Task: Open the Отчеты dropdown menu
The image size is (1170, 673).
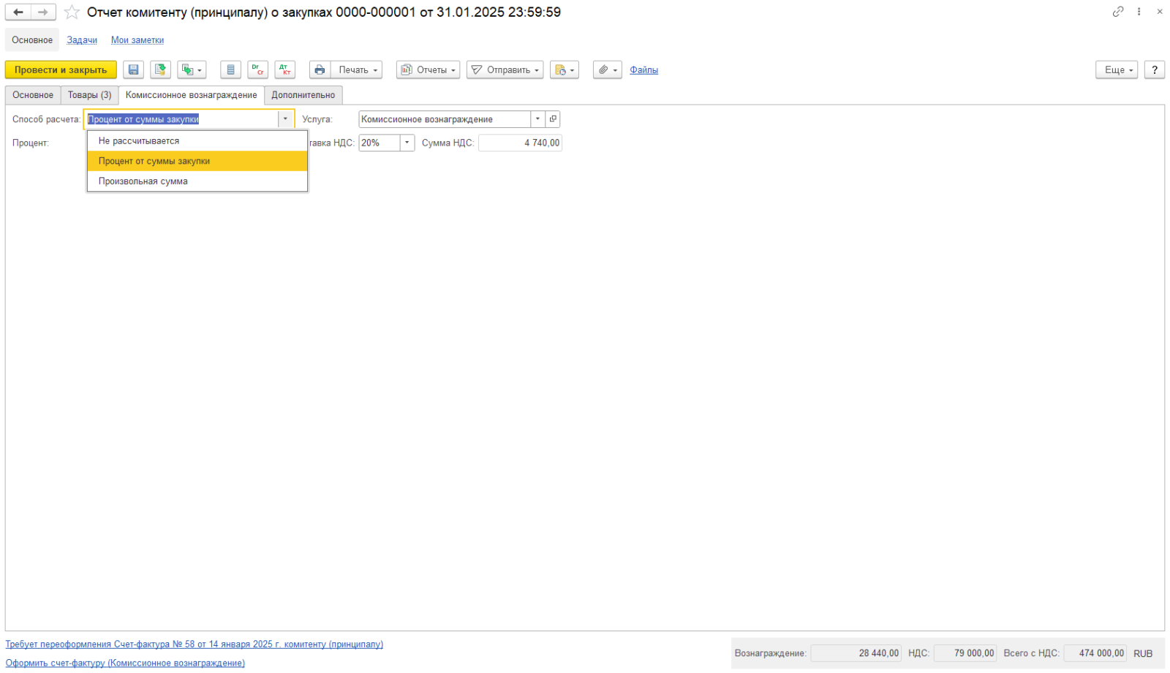Action: pos(428,70)
